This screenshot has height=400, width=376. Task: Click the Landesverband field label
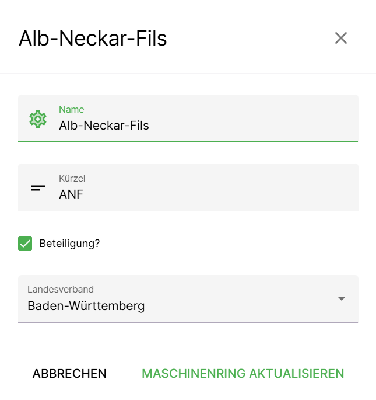(61, 289)
